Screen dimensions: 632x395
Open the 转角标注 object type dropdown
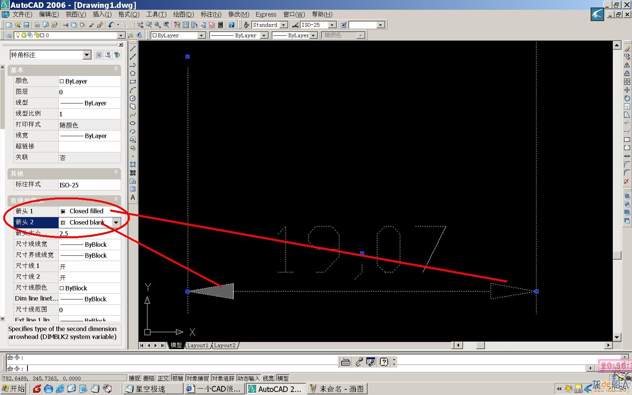[x=87, y=55]
